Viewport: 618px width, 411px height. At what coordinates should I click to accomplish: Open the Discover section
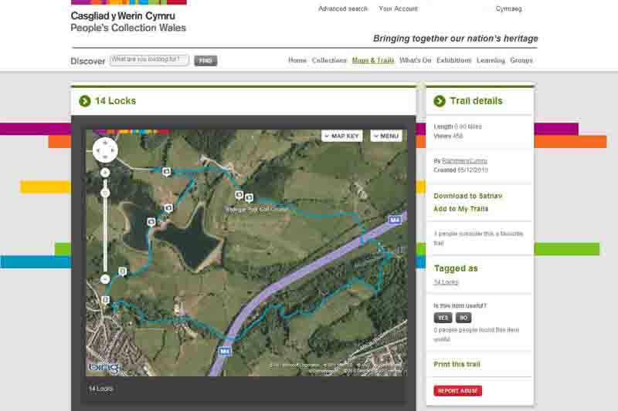(87, 61)
